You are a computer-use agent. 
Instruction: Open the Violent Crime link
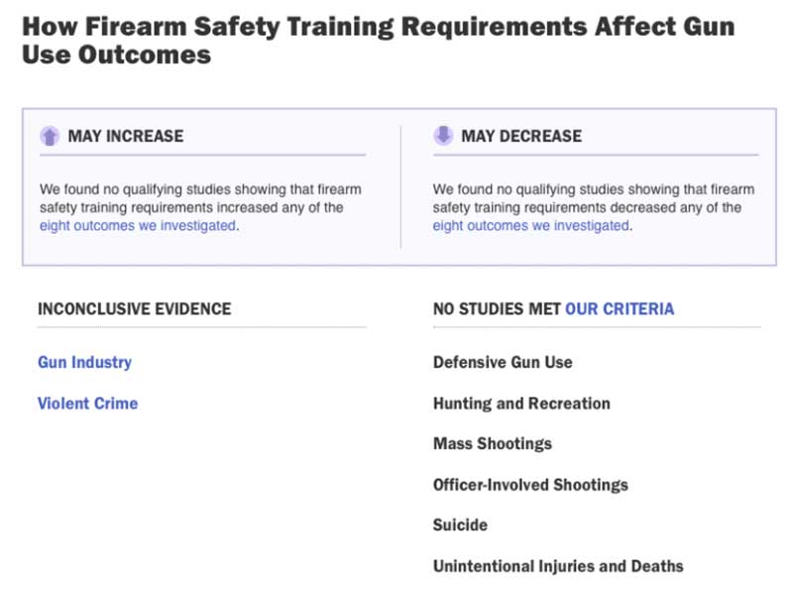pyautogui.click(x=87, y=404)
